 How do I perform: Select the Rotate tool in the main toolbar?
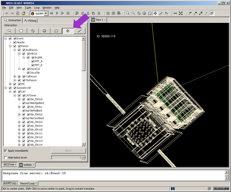click(150, 14)
